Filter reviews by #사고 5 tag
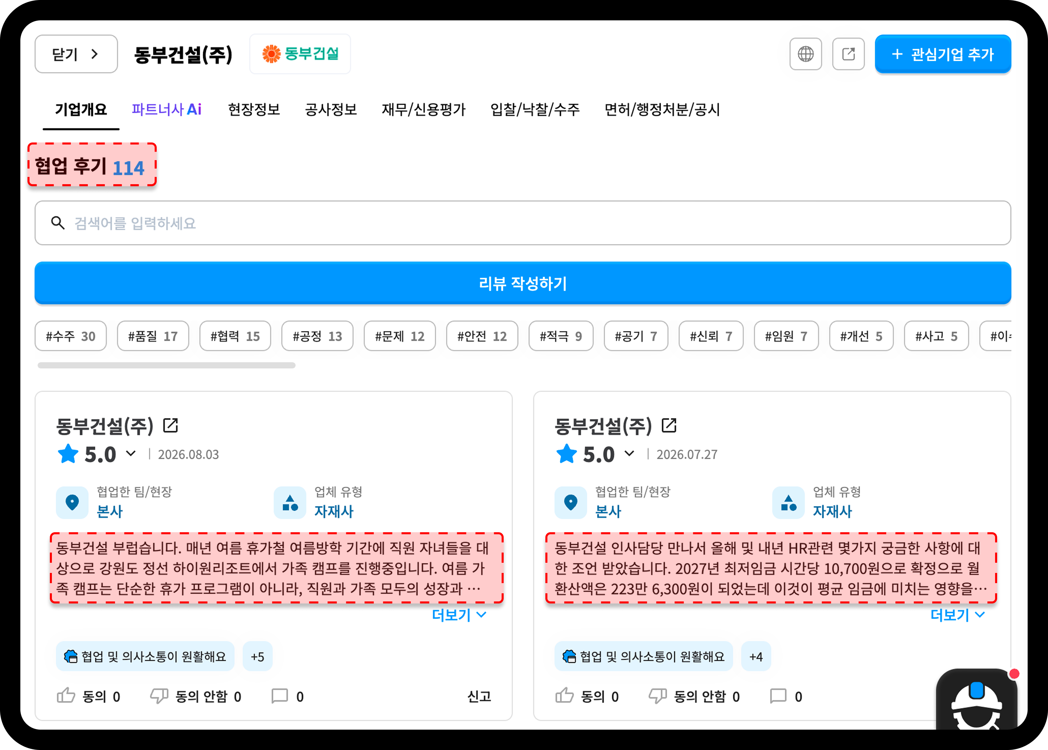Viewport: 1048px width, 750px height. tap(936, 336)
